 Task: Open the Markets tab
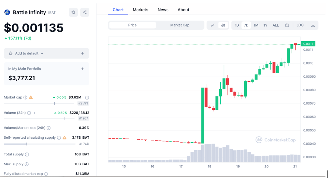pyautogui.click(x=141, y=10)
